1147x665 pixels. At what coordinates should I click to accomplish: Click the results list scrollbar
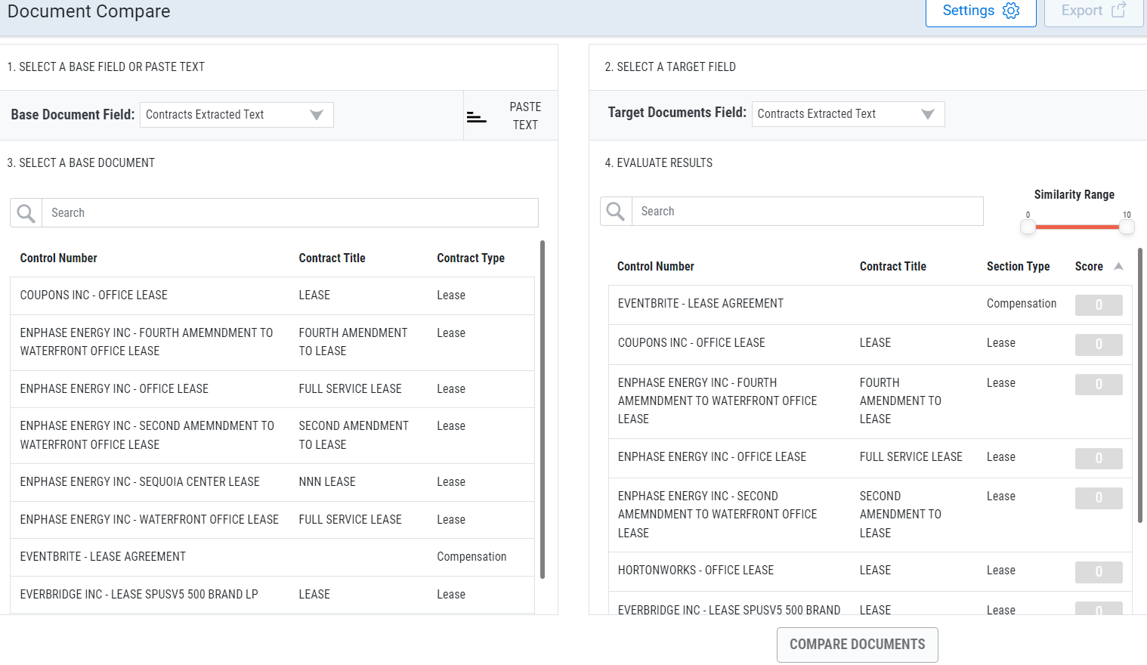[1140, 385]
